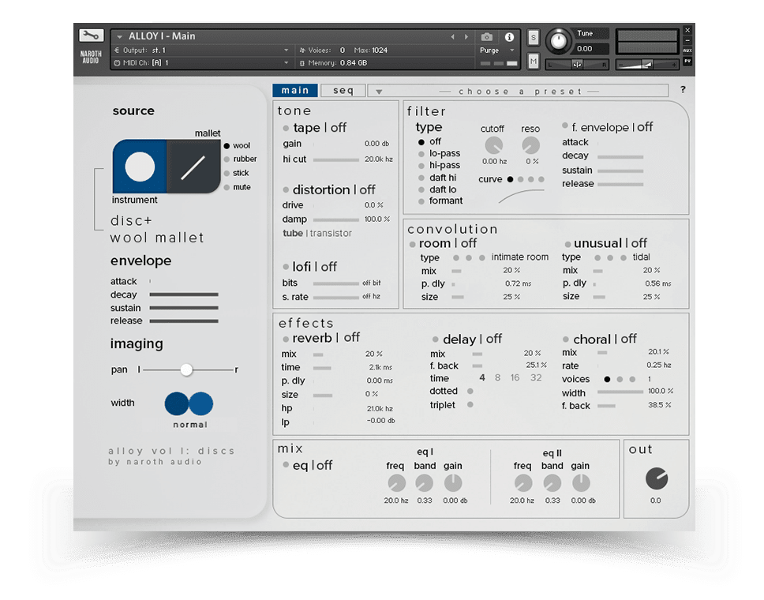The image size is (764, 600).
Task: Select the rubber mallet option
Action: coord(227,159)
